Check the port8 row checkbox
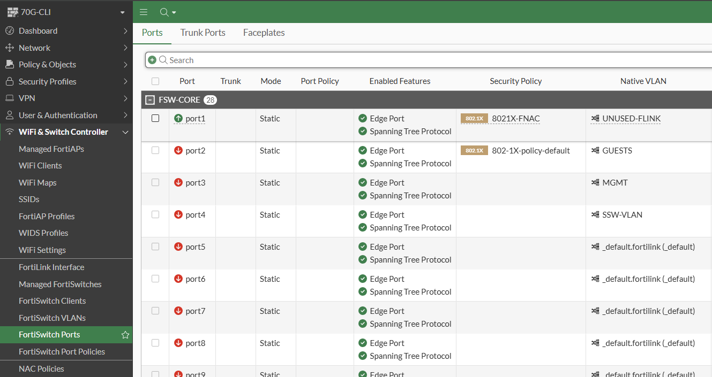The width and height of the screenshot is (712, 377). [155, 343]
